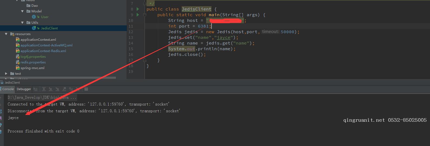Viewport: 430px width, 146px height.
Task: Click the class icon beside JedisClient in tree
Action: click(34, 28)
